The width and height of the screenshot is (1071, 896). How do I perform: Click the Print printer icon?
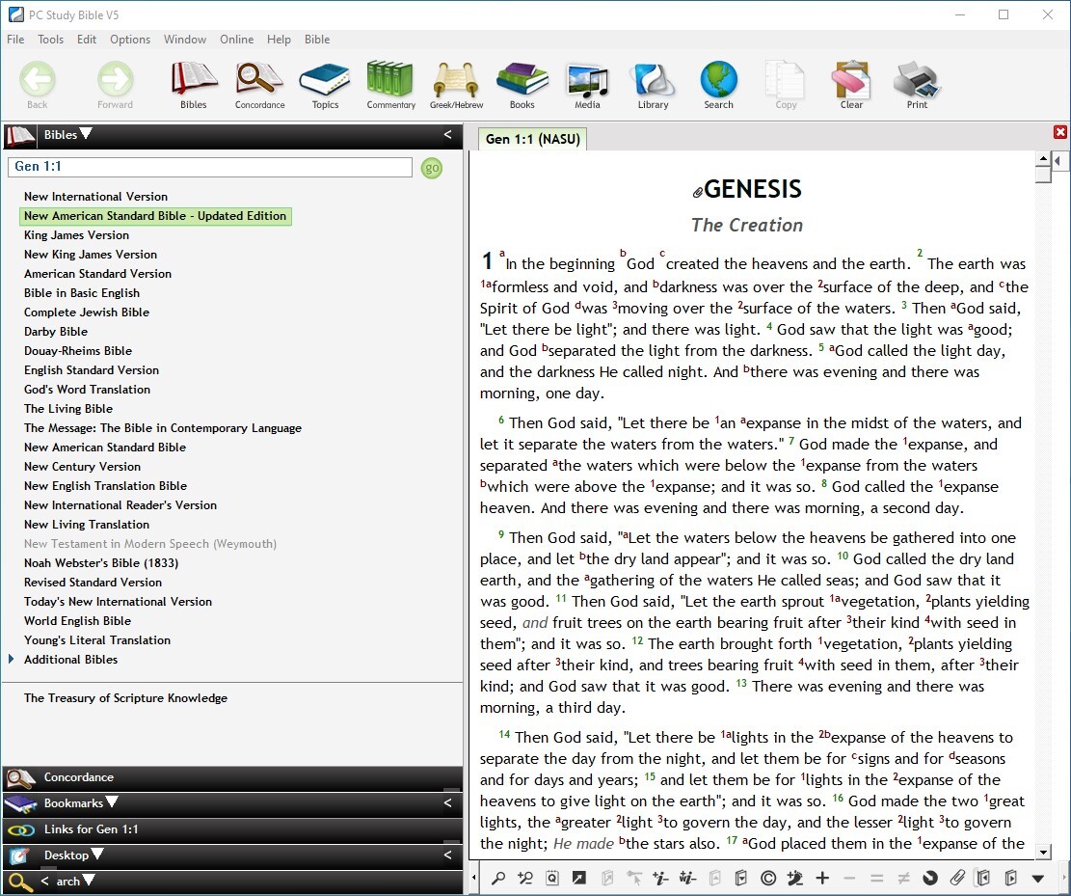[917, 85]
